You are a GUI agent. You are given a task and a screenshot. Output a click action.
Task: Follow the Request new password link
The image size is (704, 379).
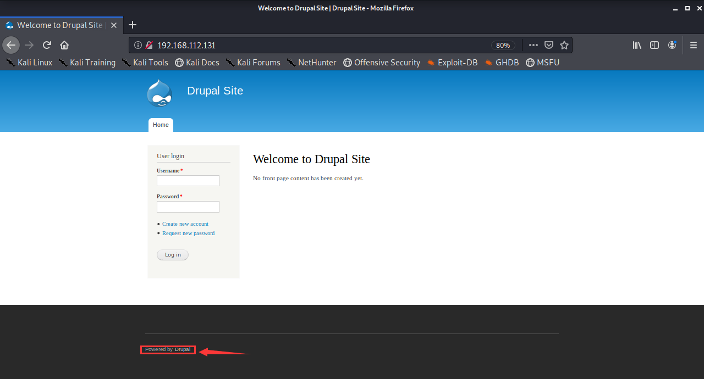[x=188, y=233]
